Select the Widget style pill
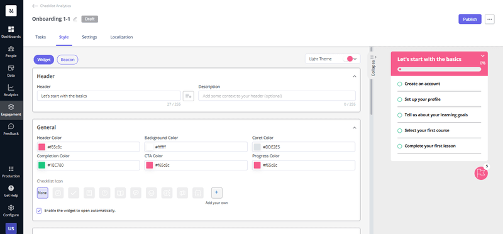This screenshot has height=234, width=503. (x=43, y=60)
